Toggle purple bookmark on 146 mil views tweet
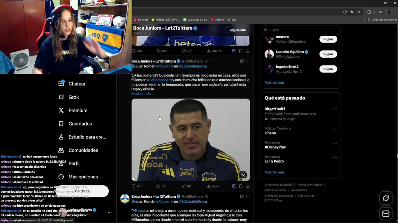The image size is (398, 223). coord(234,51)
